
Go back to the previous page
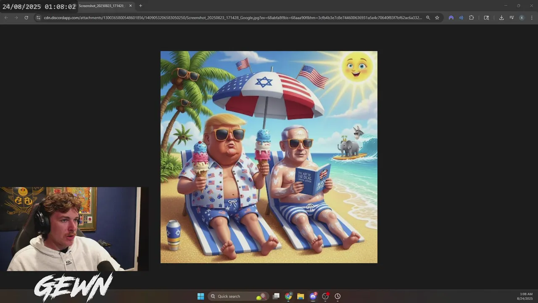6,18
